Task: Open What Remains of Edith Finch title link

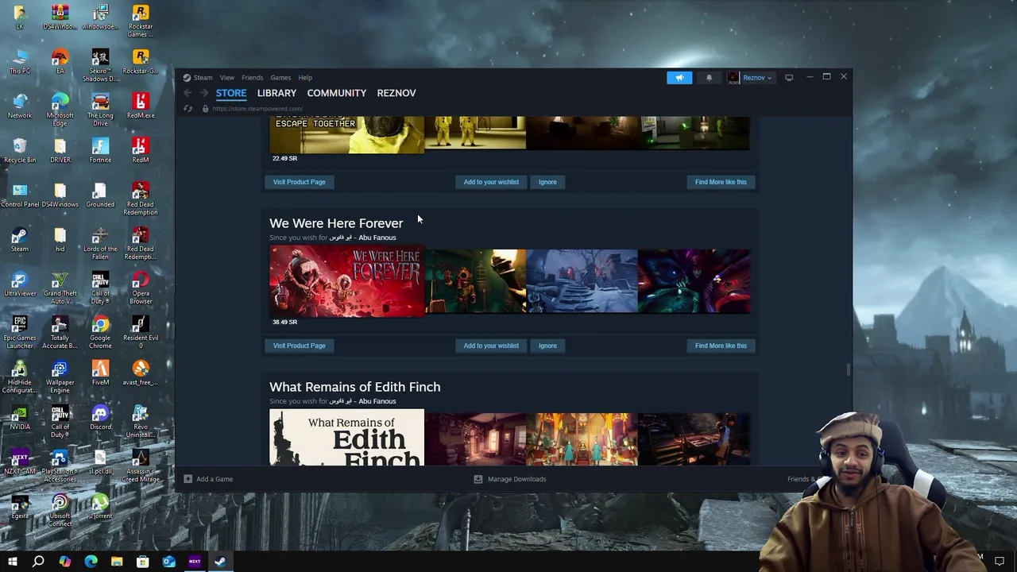Action: click(x=354, y=387)
